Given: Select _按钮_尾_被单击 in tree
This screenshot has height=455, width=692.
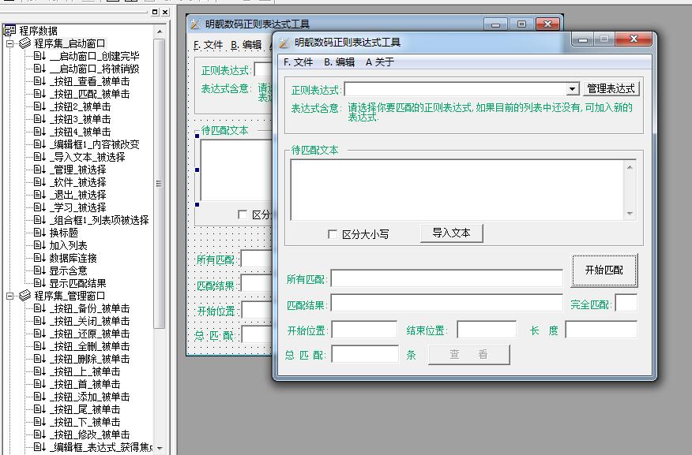Looking at the screenshot, I should click(85, 409).
